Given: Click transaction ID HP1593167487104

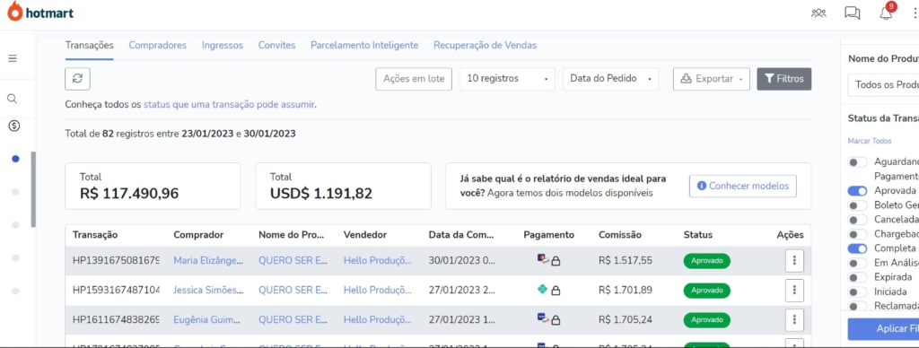Looking at the screenshot, I should (116, 290).
